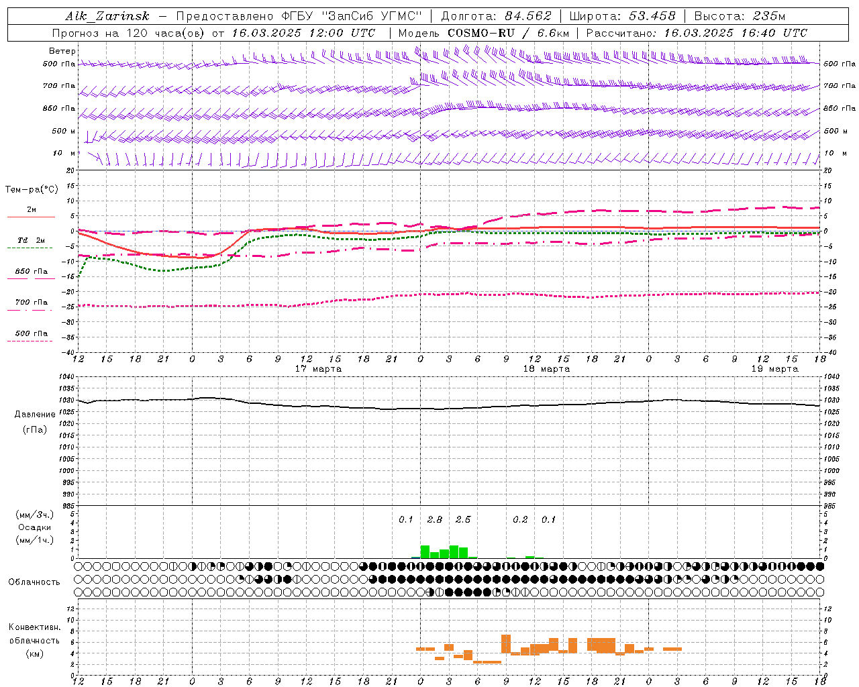Image resolution: width=859 pixels, height=687 pixels.
Task: Click the Td 2м legend entry
Action: (x=31, y=240)
